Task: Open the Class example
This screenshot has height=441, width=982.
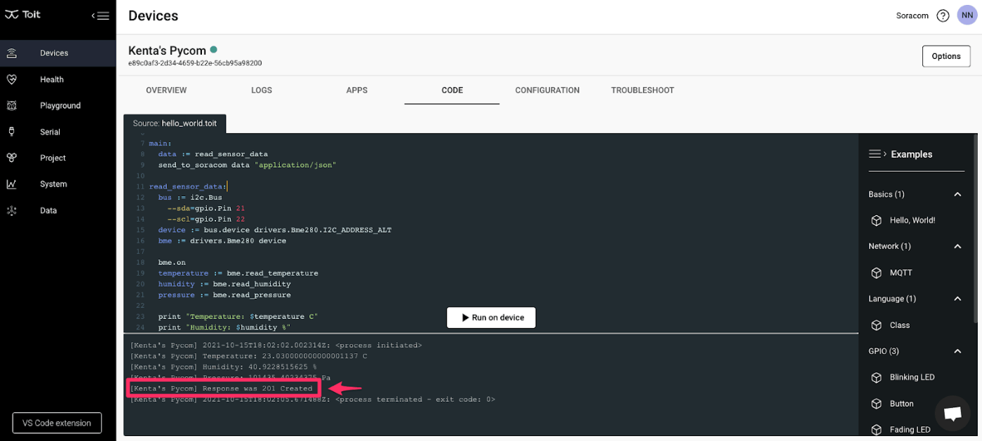Action: (900, 325)
